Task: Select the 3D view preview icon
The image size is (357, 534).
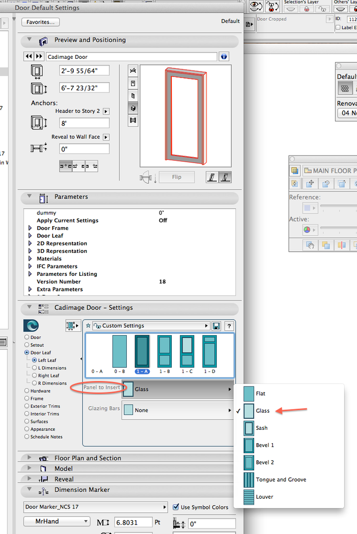Action: point(133,109)
